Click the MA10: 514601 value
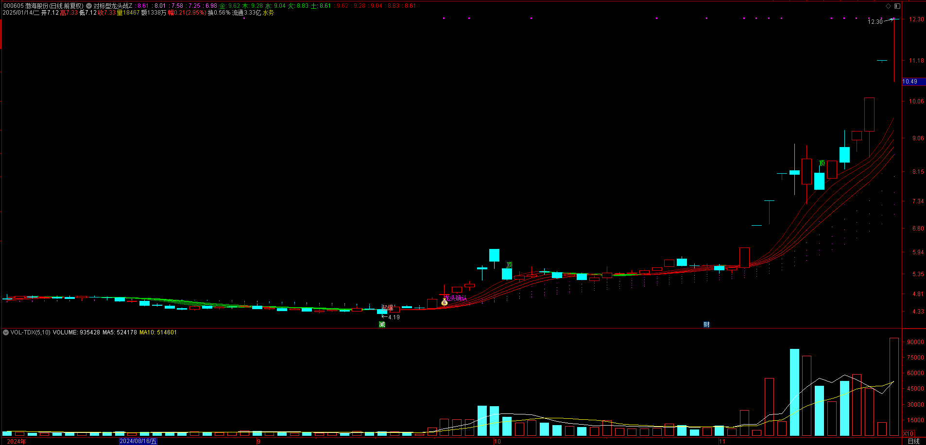 click(x=158, y=332)
